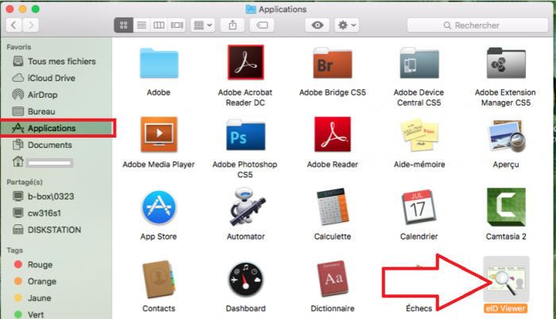Click the Quick Look eye button
Image resolution: width=556 pixels, height=319 pixels.
click(x=318, y=25)
